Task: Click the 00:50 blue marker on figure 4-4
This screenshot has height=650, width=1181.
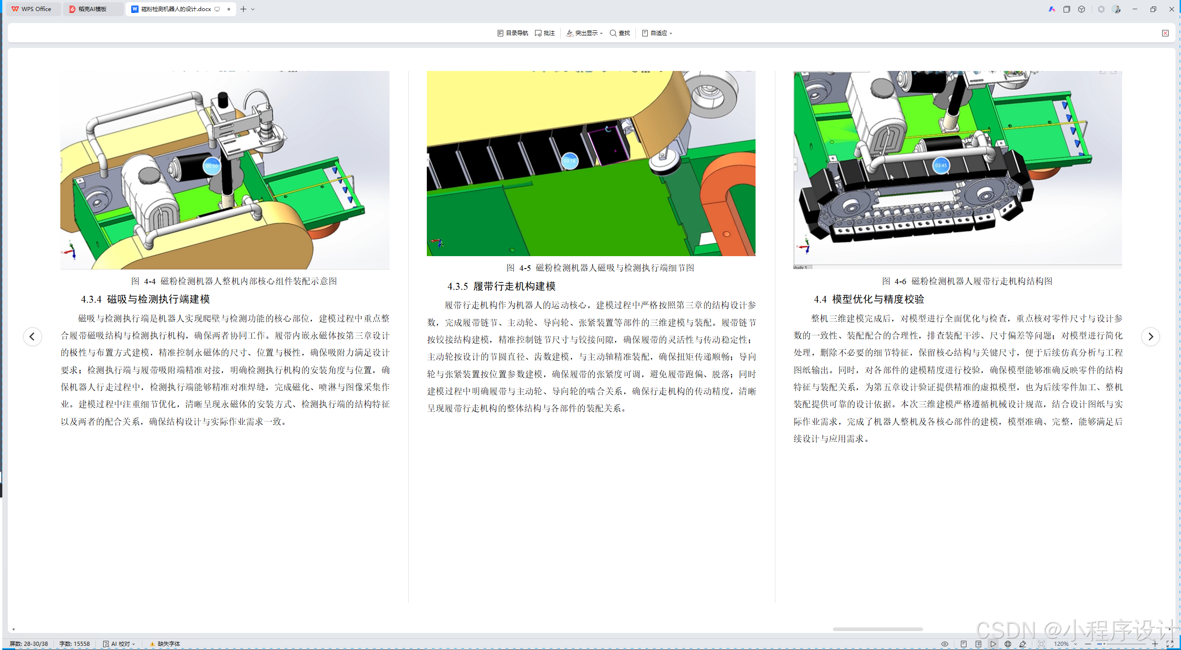Action: pos(211,166)
